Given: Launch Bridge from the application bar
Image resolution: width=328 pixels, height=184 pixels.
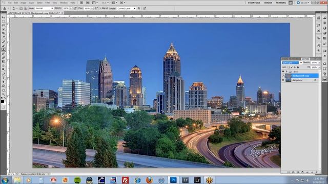Looking at the screenshot, I should pos(81,3).
